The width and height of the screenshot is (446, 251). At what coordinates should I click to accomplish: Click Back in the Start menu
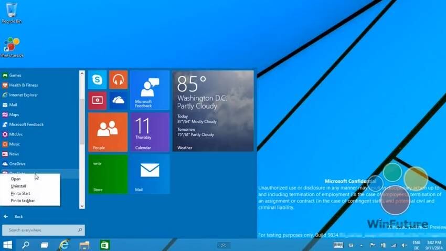18,216
